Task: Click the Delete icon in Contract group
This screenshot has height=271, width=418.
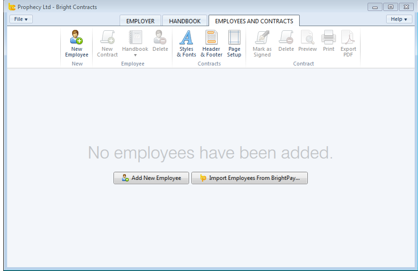Action: pos(286,41)
